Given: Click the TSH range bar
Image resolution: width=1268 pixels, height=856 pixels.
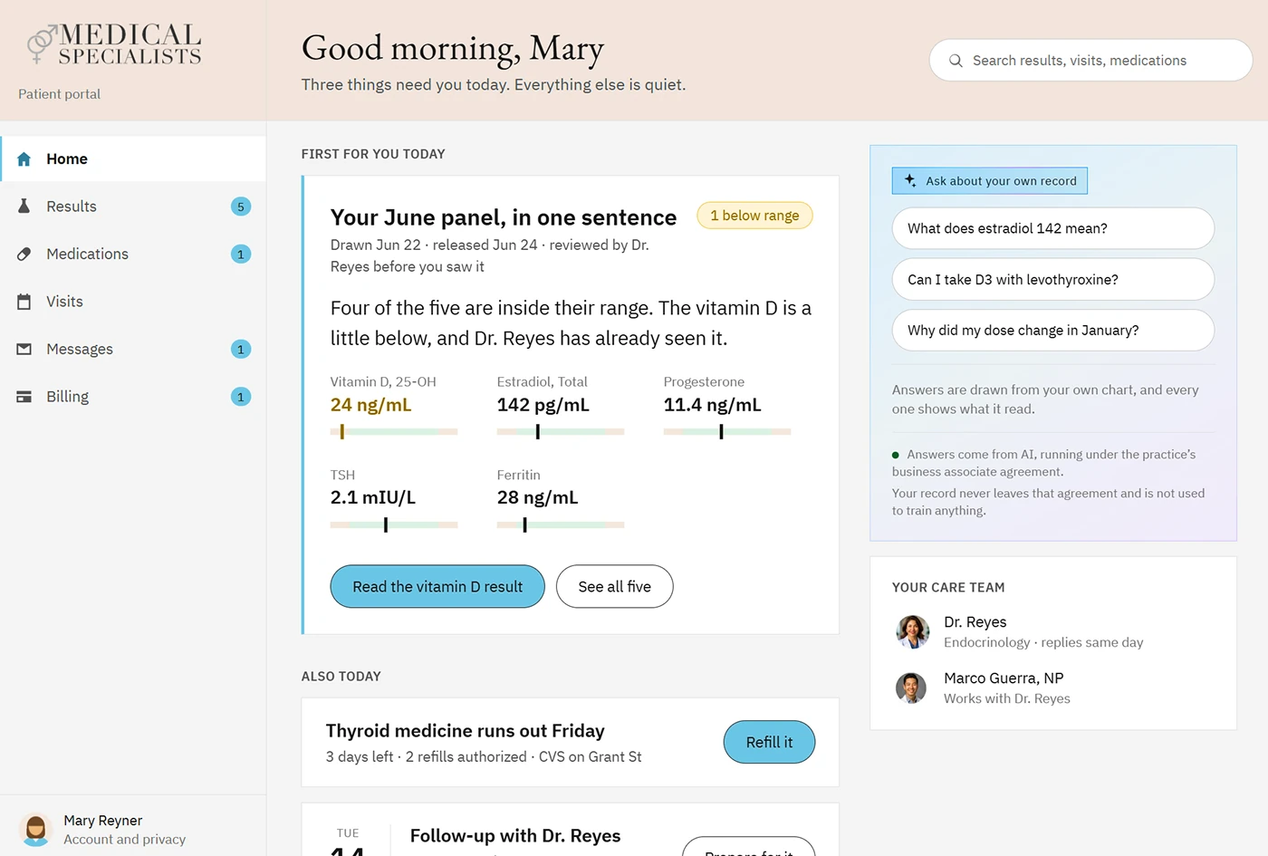Looking at the screenshot, I should point(394,524).
